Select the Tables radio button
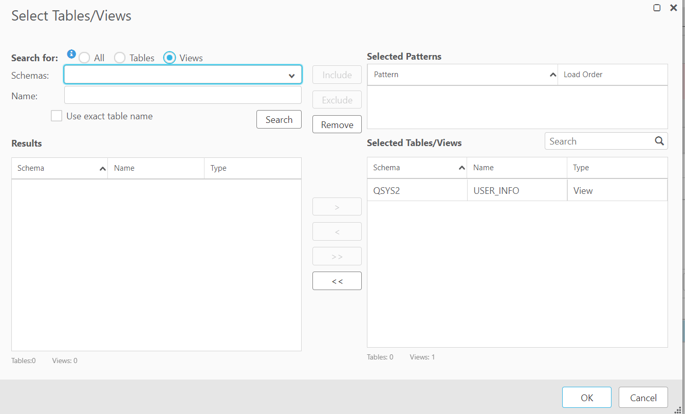The height and width of the screenshot is (414, 685). click(x=120, y=58)
